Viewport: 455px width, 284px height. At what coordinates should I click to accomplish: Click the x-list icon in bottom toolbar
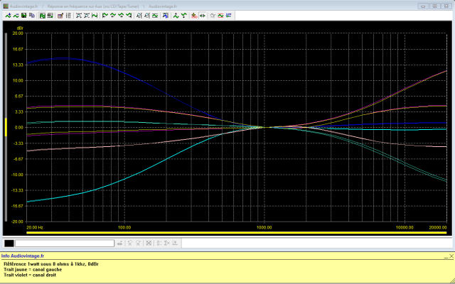(x=159, y=243)
